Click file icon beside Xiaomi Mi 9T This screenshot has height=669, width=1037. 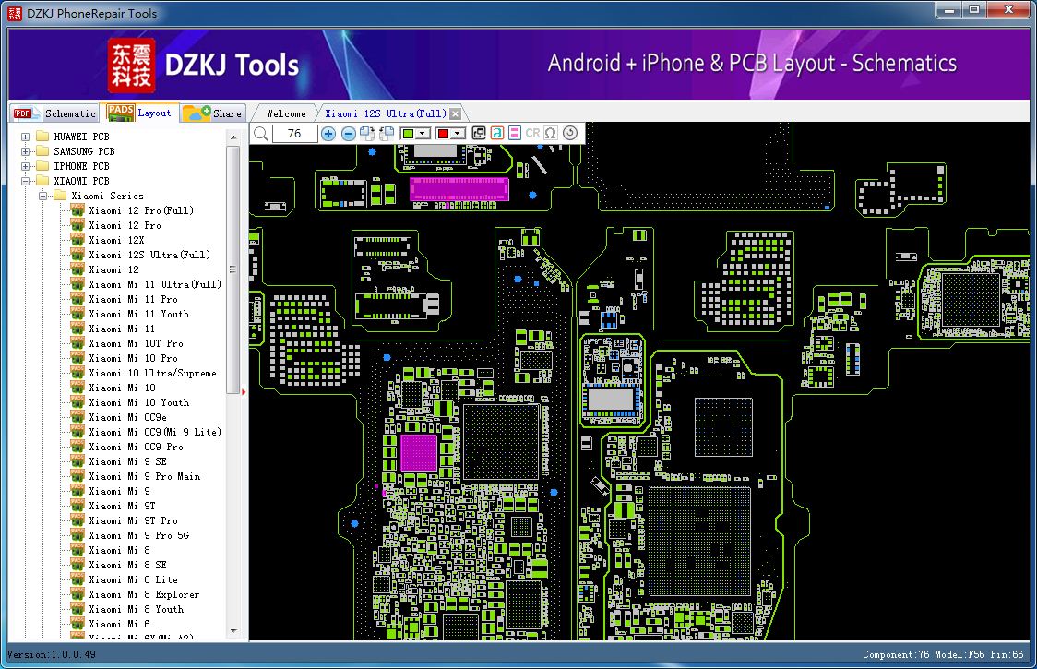(78, 506)
